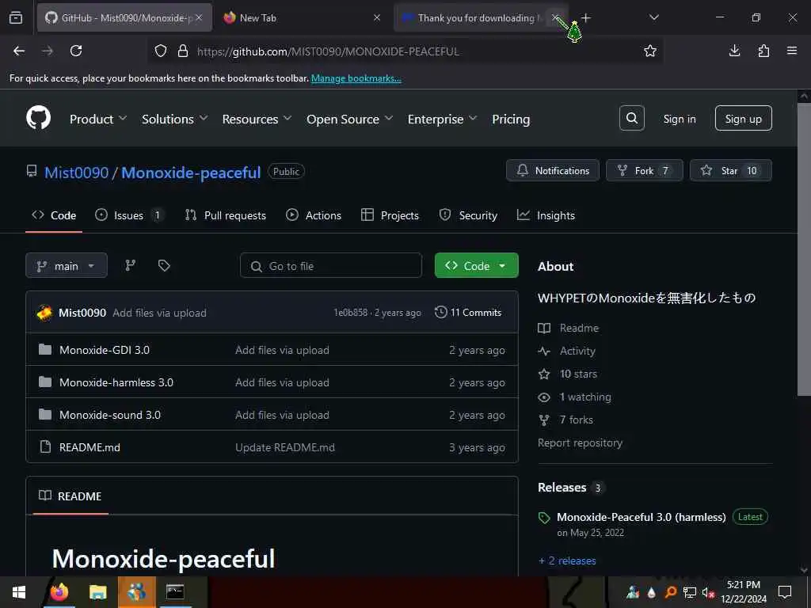Image resolution: width=811 pixels, height=608 pixels.
Task: Go to the Actions tab
Action: 314,215
